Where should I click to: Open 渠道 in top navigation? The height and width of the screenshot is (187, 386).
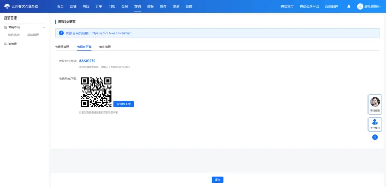click(x=176, y=6)
